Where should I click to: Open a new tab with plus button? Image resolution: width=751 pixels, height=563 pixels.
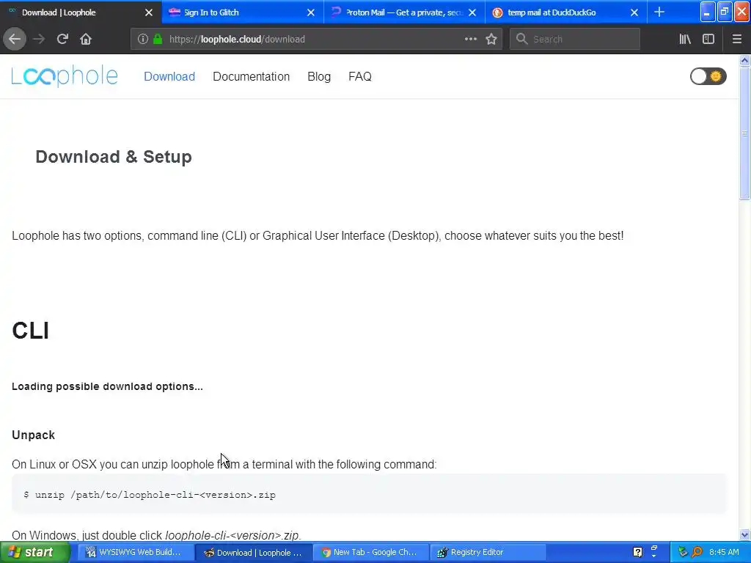click(659, 12)
